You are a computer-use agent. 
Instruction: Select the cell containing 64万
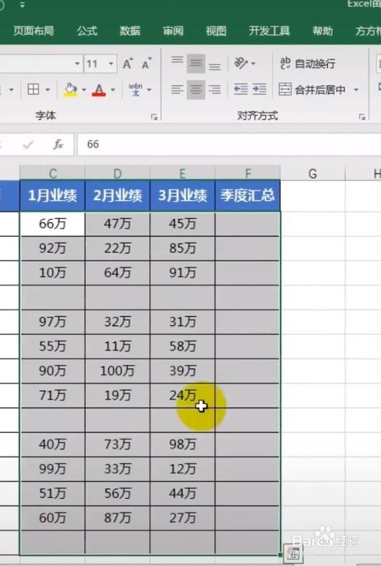point(117,273)
